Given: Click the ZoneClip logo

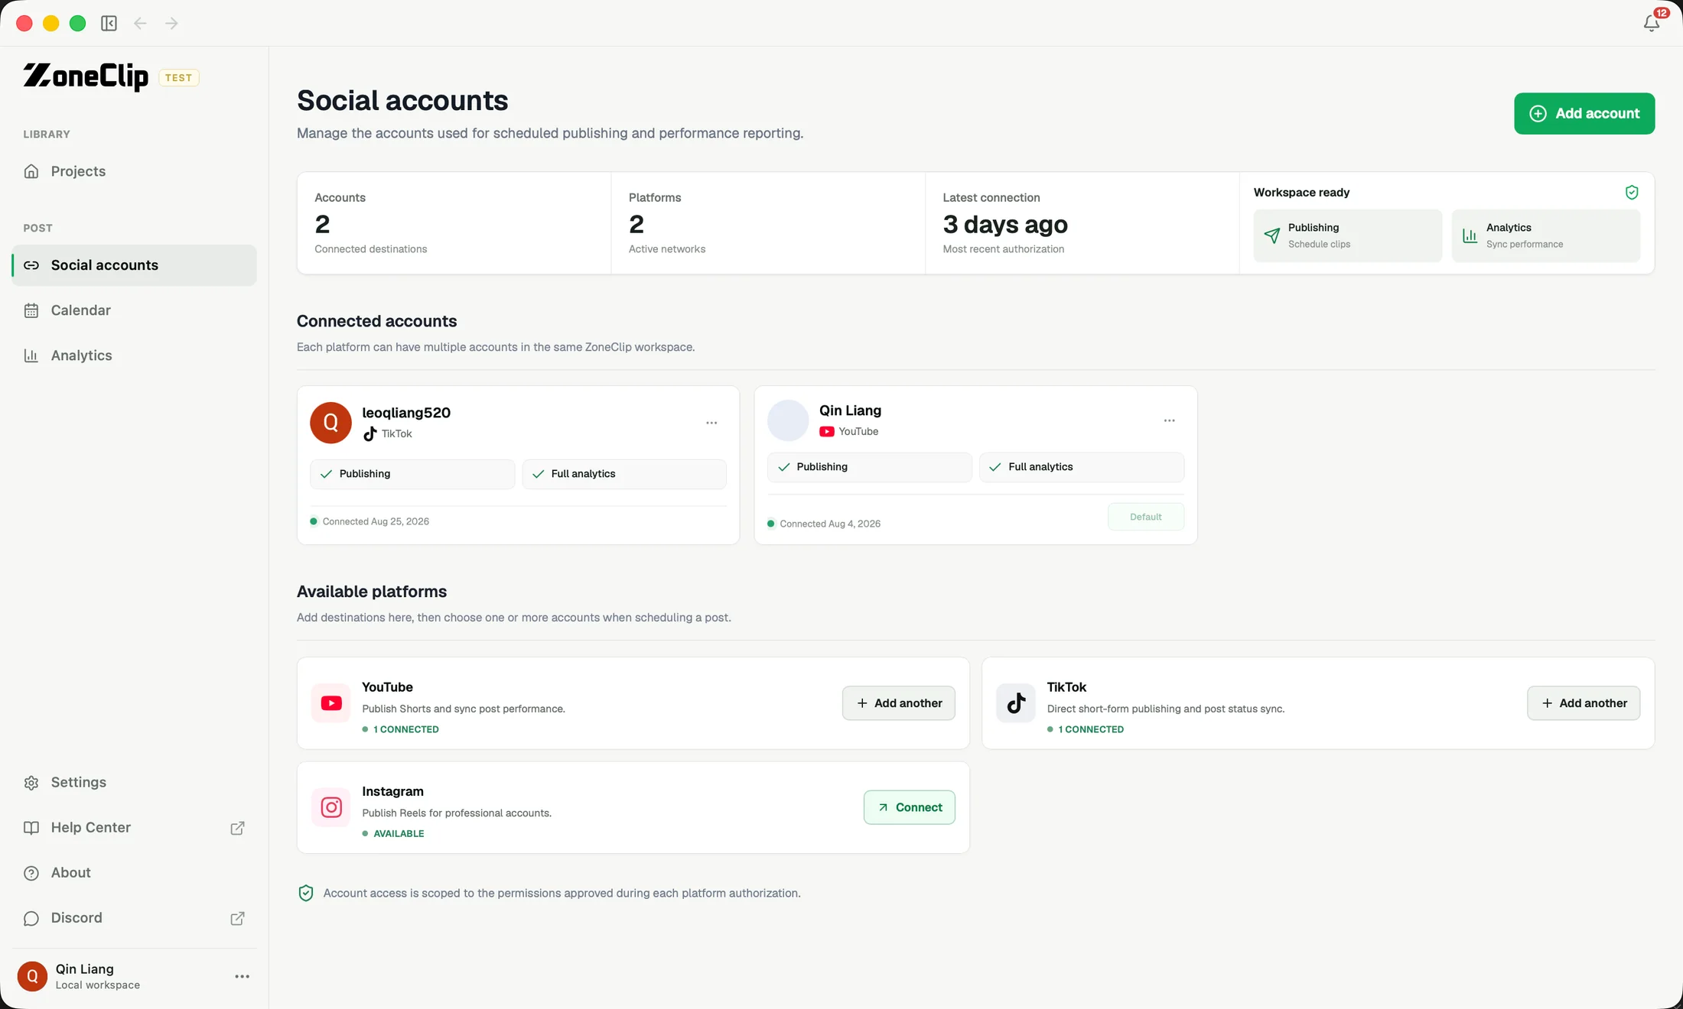Looking at the screenshot, I should click(86, 76).
